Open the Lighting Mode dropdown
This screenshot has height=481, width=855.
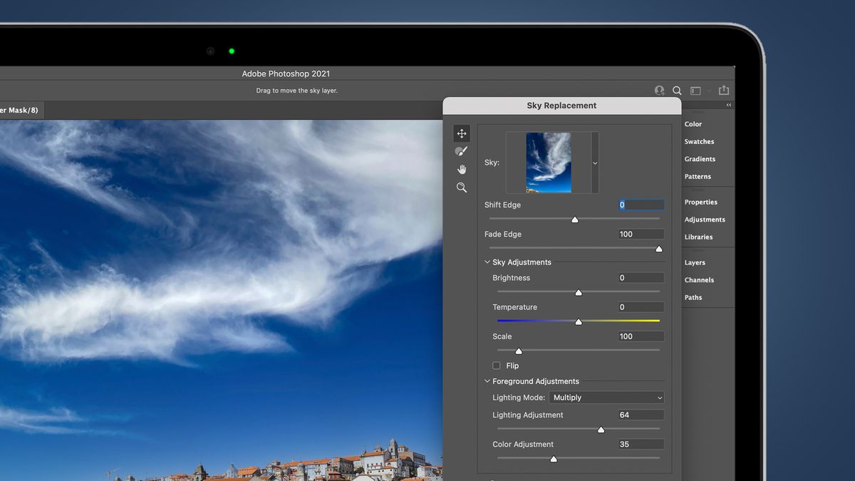point(606,397)
